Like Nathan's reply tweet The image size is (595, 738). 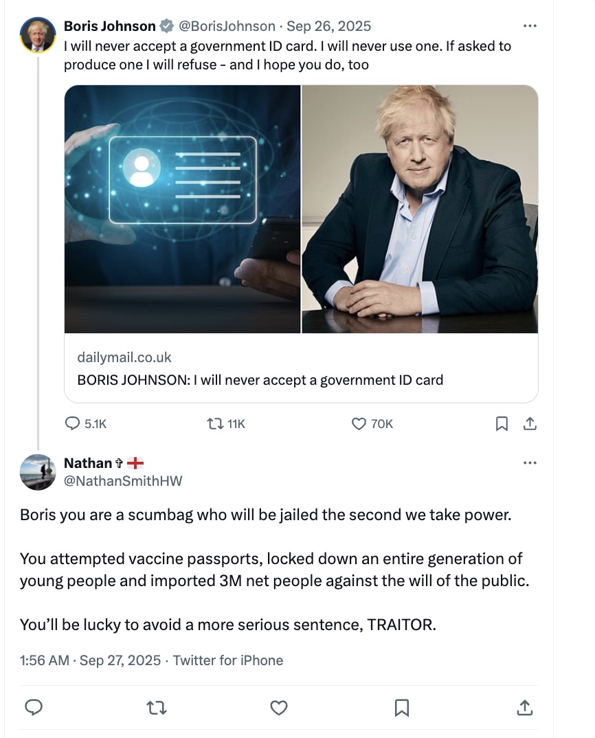(278, 707)
